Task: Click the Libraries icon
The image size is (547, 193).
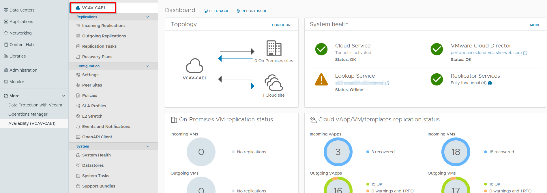Action: [6, 56]
